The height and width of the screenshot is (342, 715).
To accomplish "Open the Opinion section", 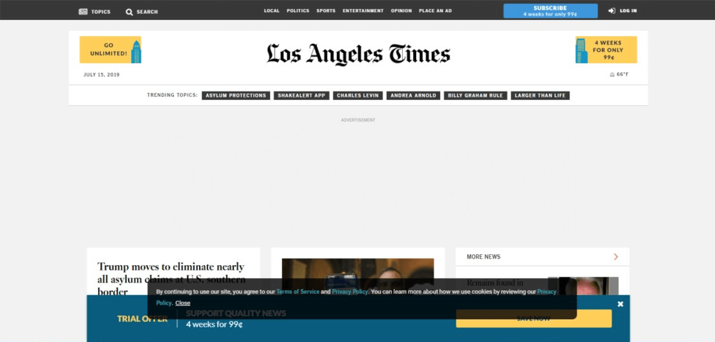I will 401,11.
